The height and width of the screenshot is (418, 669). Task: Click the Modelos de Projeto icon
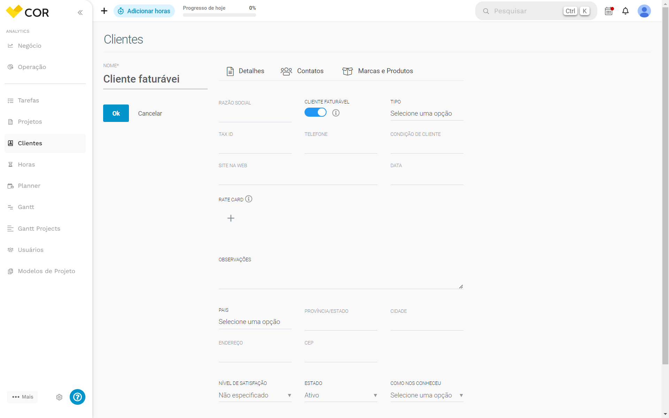[x=10, y=271]
